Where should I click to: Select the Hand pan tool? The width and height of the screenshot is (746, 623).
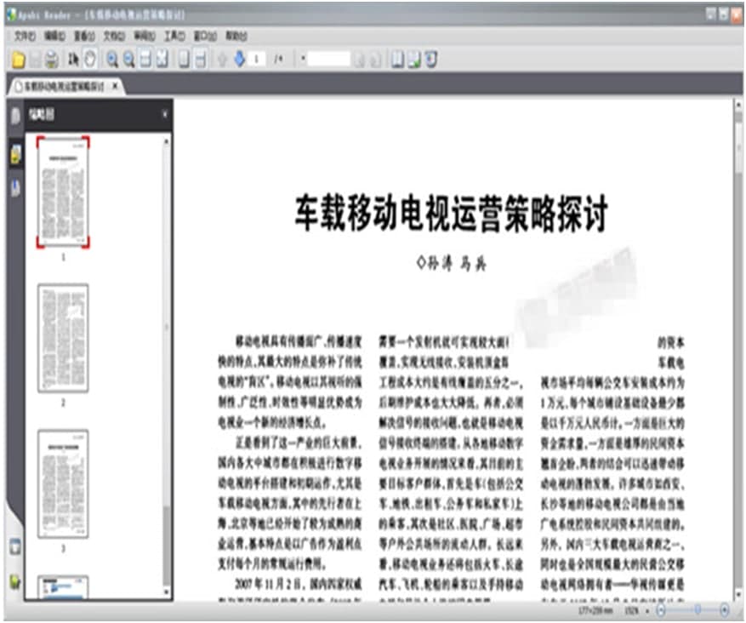90,59
